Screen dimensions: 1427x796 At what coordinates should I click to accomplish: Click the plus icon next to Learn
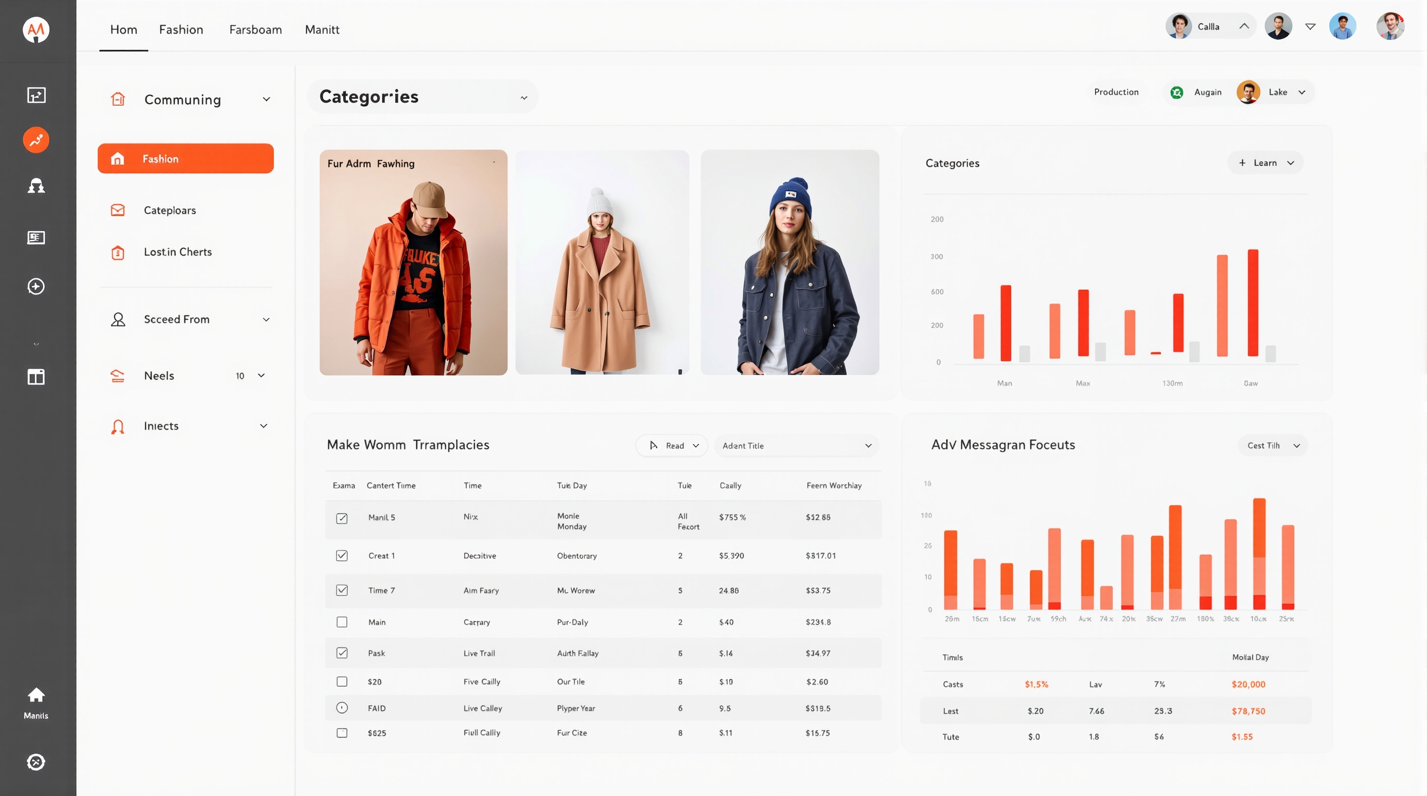pos(1242,163)
